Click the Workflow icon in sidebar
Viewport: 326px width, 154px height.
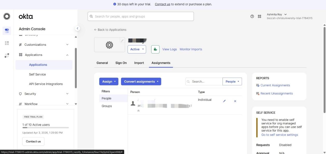(20, 104)
